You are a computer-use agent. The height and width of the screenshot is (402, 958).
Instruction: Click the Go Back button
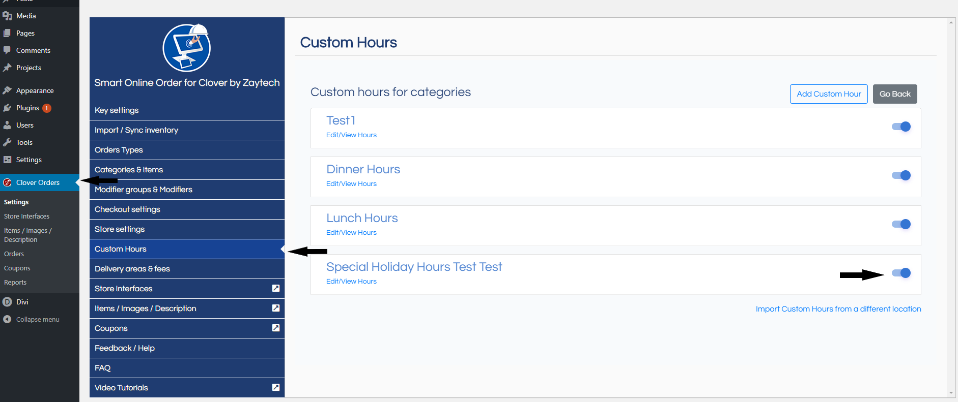(x=895, y=94)
